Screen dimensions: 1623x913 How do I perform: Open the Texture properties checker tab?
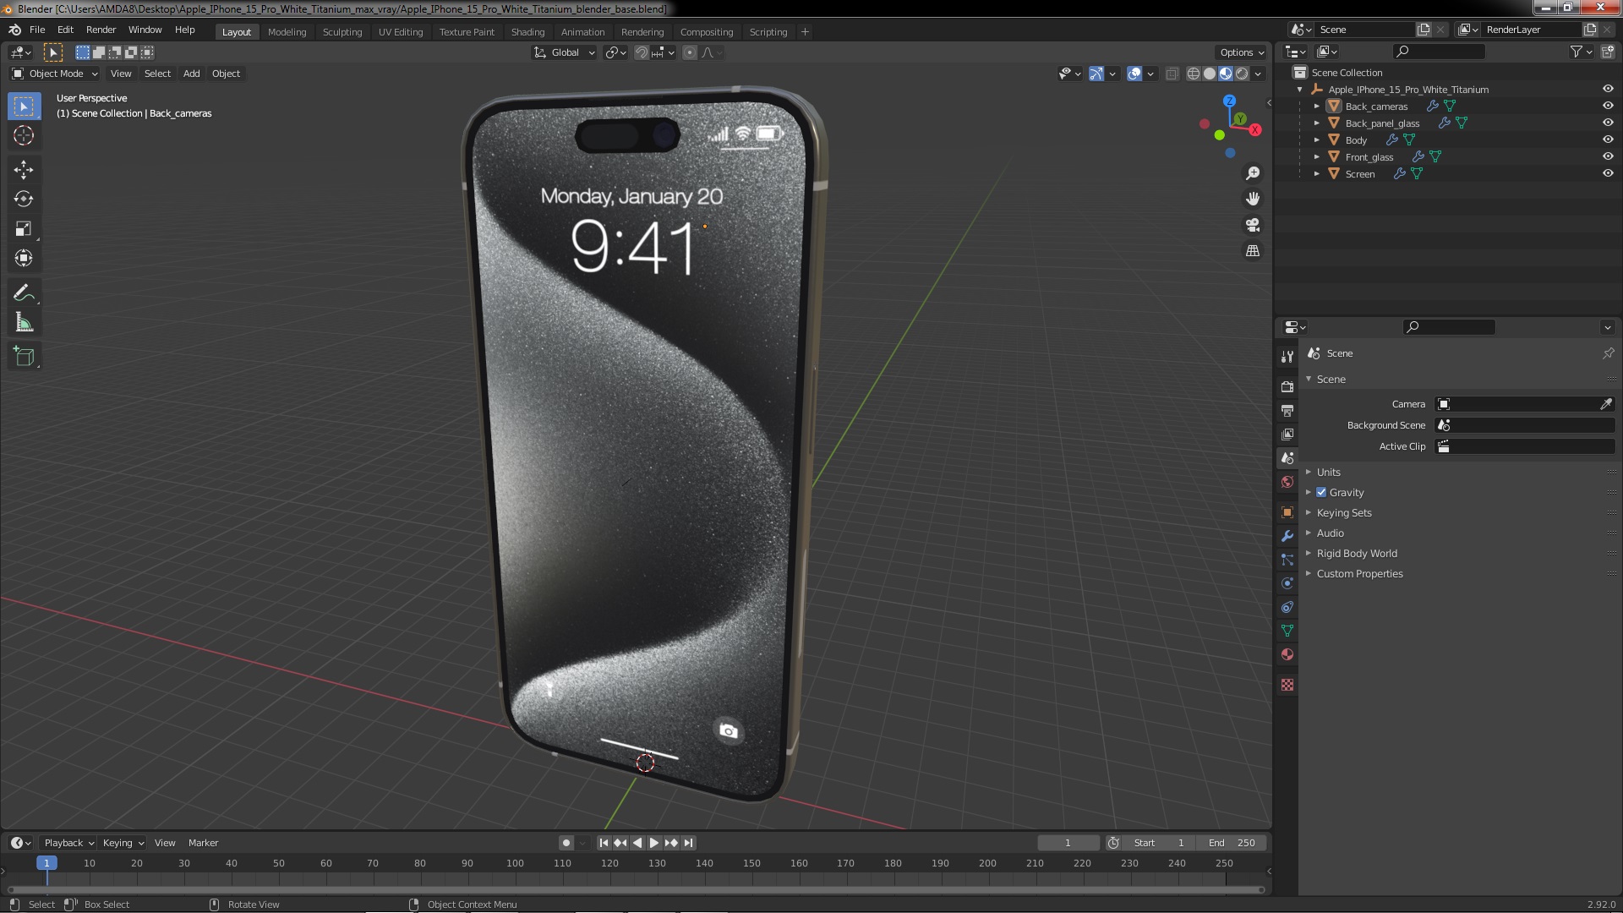coord(1287,685)
